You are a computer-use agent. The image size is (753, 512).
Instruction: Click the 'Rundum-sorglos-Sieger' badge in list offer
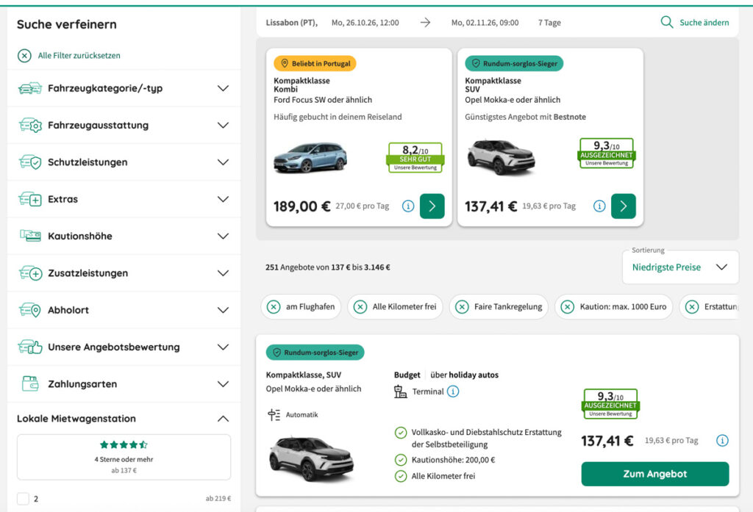click(x=315, y=352)
